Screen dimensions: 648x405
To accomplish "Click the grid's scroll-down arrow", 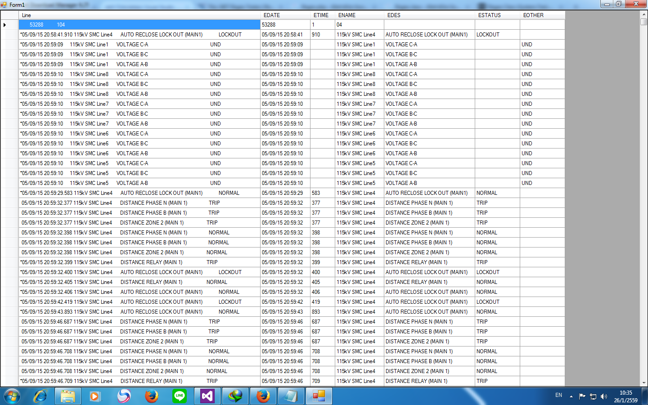I will point(644,383).
